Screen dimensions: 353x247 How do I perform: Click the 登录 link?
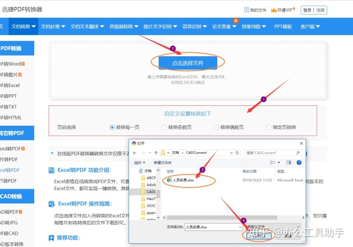point(307,10)
